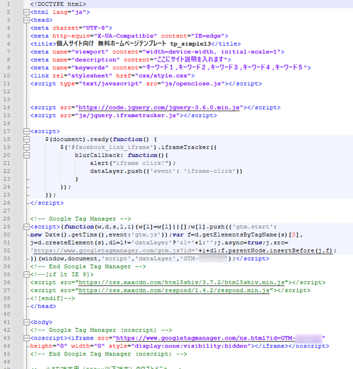Collapse the html tag fold on line 2
This screenshot has height=369, width=353.
click(26, 12)
